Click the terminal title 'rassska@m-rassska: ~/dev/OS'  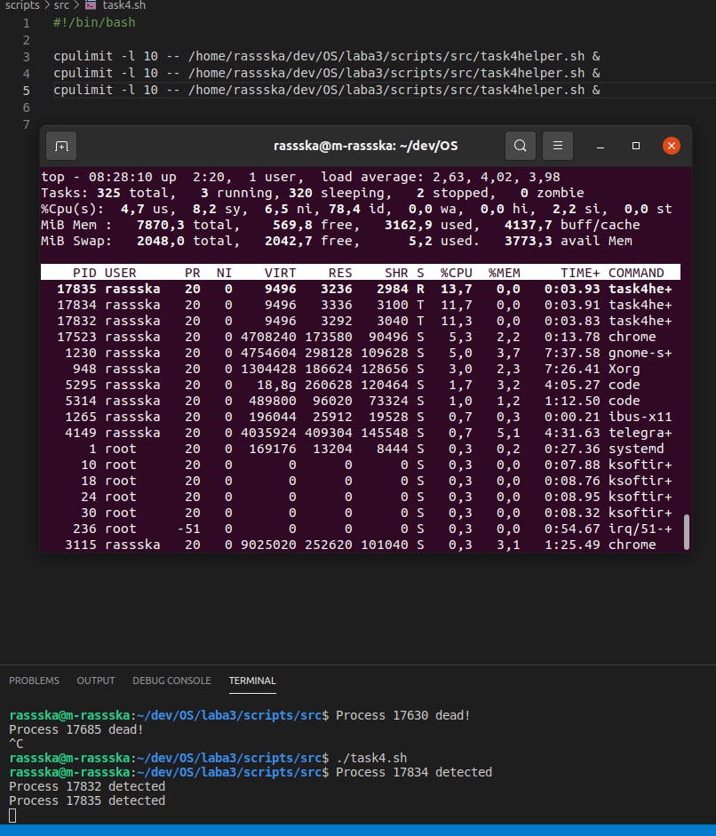pos(365,146)
